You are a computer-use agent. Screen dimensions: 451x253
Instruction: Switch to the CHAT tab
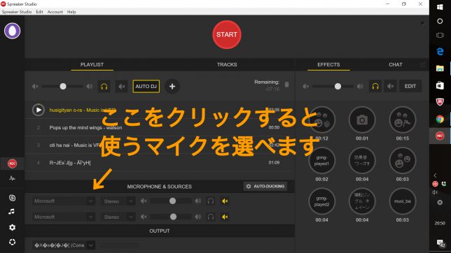tap(396, 64)
